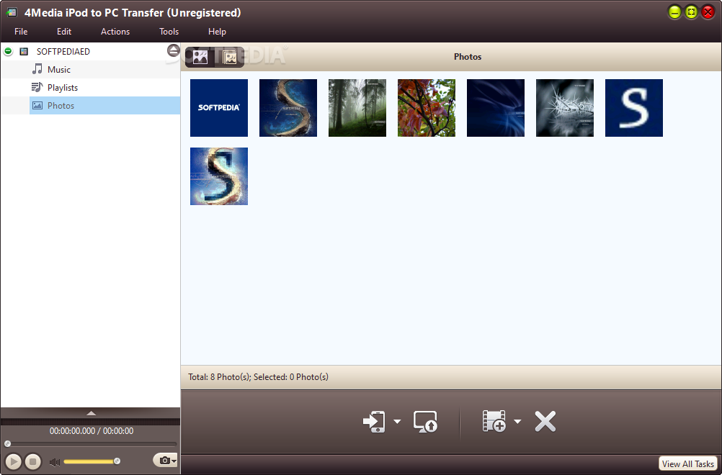Select the blue swirling S photo
722x475 pixels.
click(x=288, y=108)
